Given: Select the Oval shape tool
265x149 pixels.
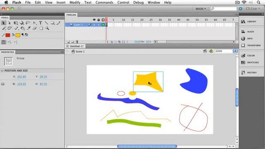Looking at the screenshot, I should point(53,23).
